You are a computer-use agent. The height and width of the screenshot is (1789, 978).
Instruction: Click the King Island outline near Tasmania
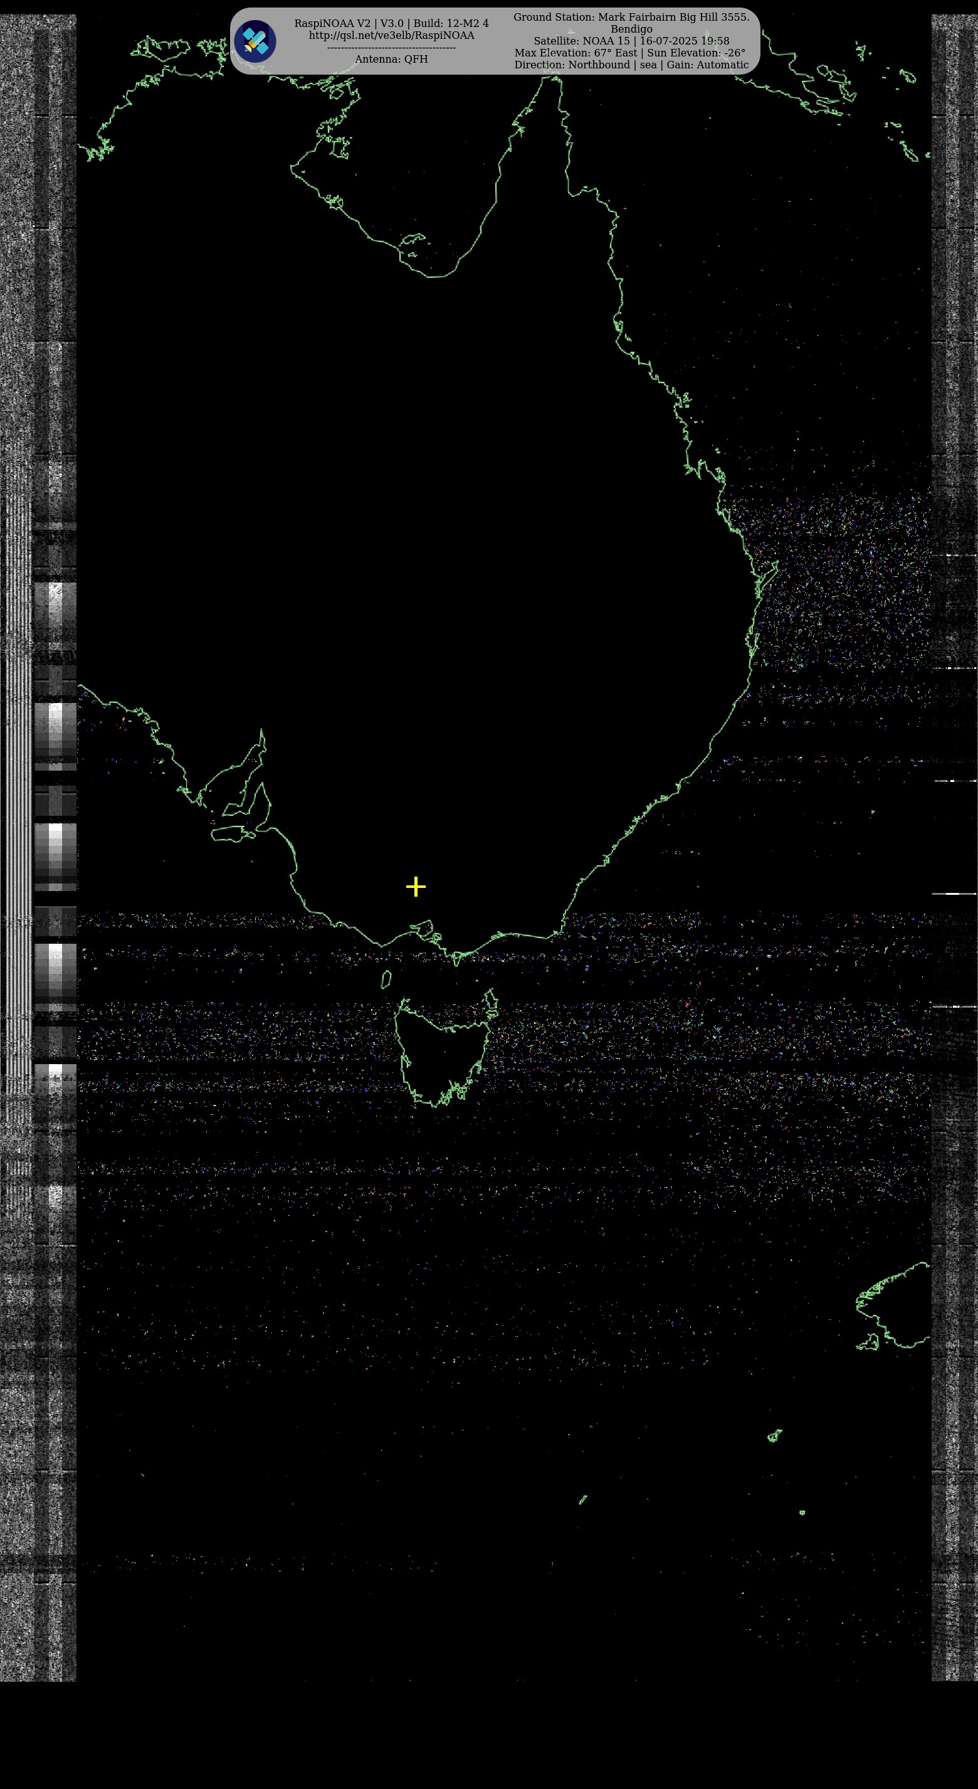click(386, 979)
